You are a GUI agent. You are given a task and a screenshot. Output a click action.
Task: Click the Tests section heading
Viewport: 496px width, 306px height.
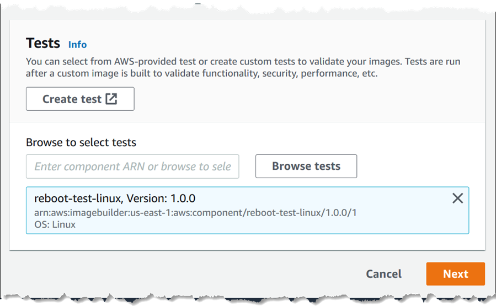(x=42, y=44)
